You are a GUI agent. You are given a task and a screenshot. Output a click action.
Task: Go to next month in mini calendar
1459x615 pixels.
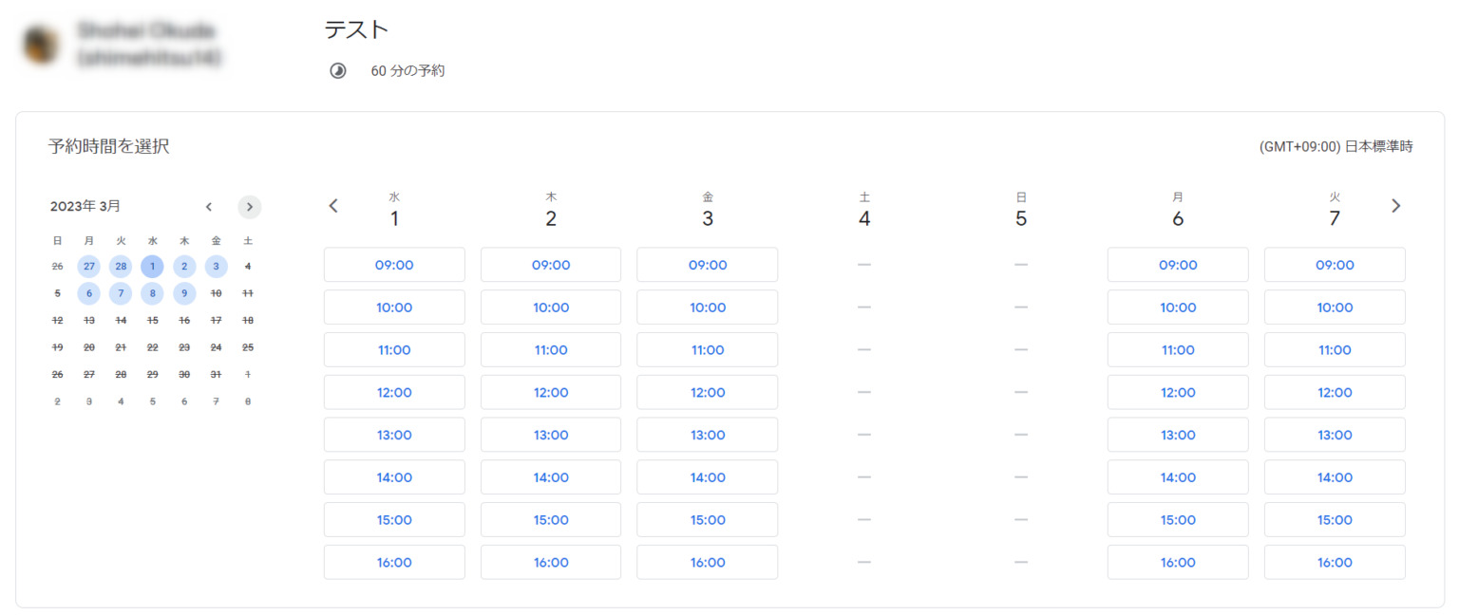pos(249,207)
